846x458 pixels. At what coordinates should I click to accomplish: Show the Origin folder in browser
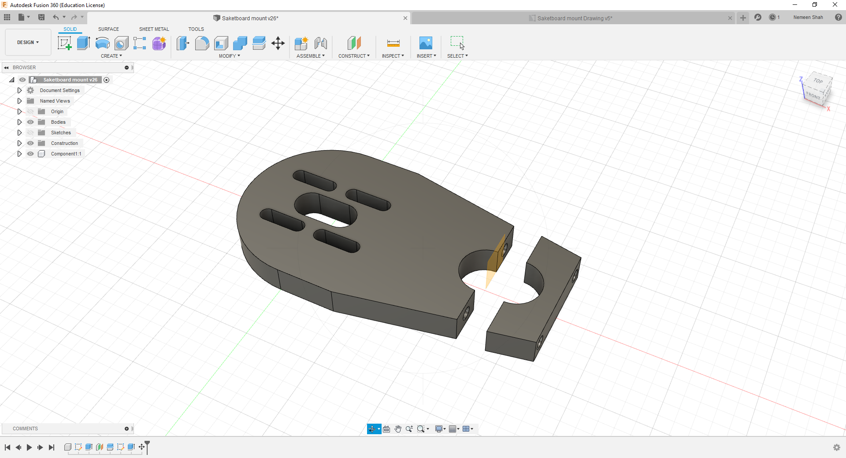pos(30,111)
